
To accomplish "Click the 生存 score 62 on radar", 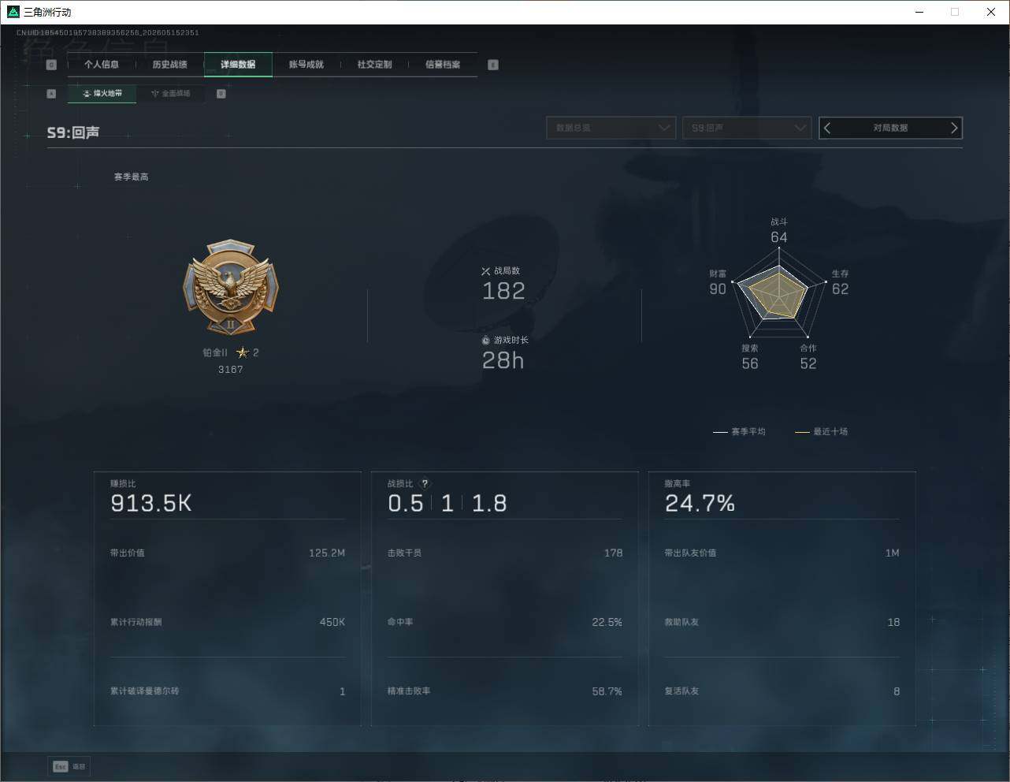I will [x=841, y=289].
